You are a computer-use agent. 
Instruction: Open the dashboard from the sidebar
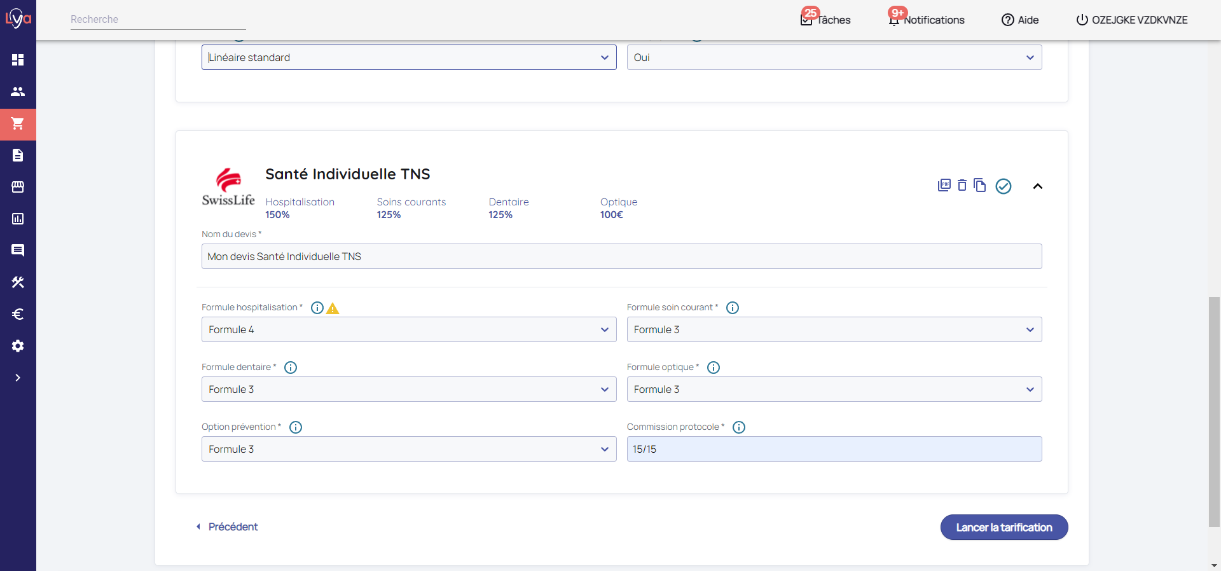[18, 60]
